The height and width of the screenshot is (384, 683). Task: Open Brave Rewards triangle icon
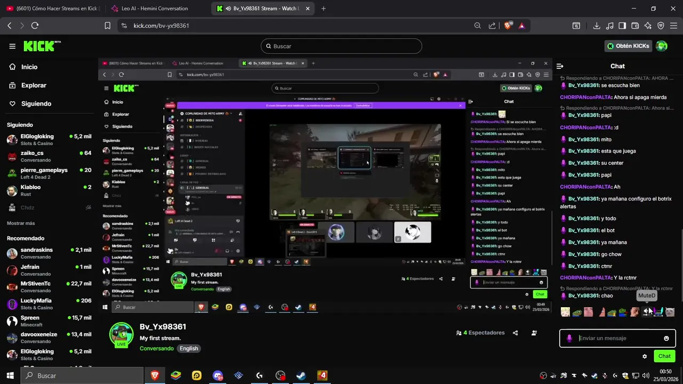pos(522,26)
